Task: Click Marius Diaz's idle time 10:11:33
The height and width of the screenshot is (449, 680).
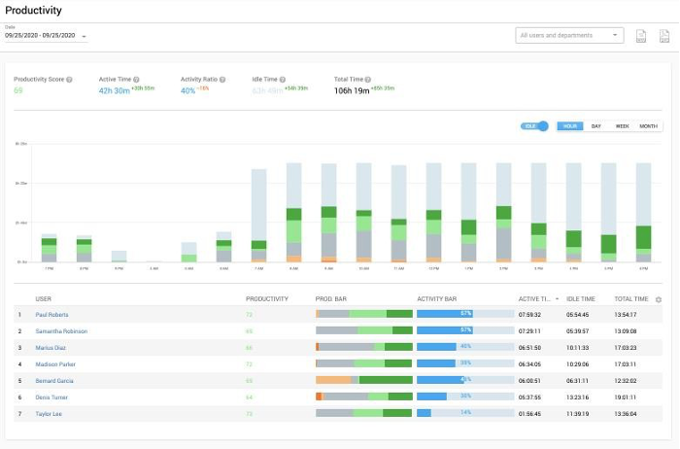Action: [x=578, y=348]
